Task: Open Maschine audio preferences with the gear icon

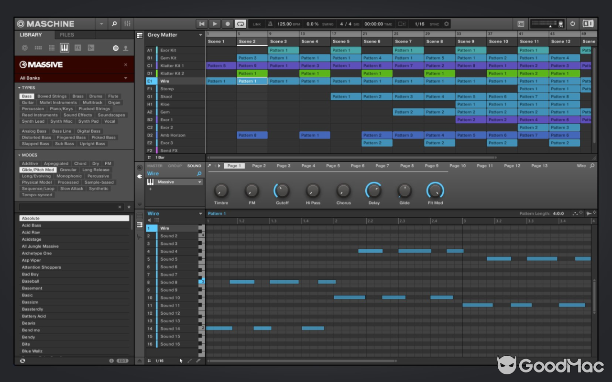Action: pos(446,23)
